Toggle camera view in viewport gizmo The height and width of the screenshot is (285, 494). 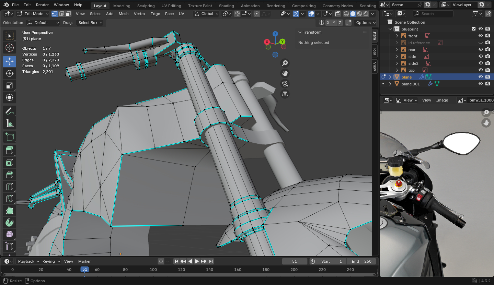[x=285, y=84]
